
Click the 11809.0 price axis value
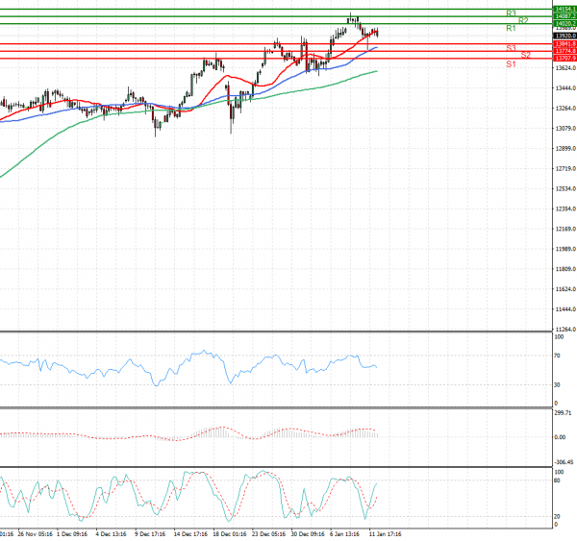(565, 269)
